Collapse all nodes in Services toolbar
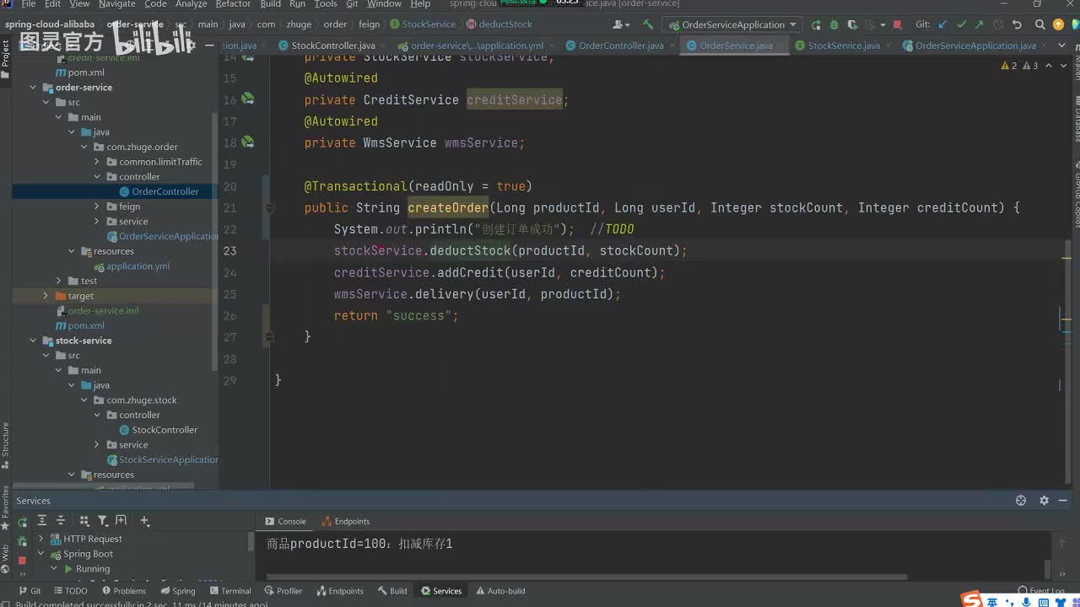 point(61,520)
